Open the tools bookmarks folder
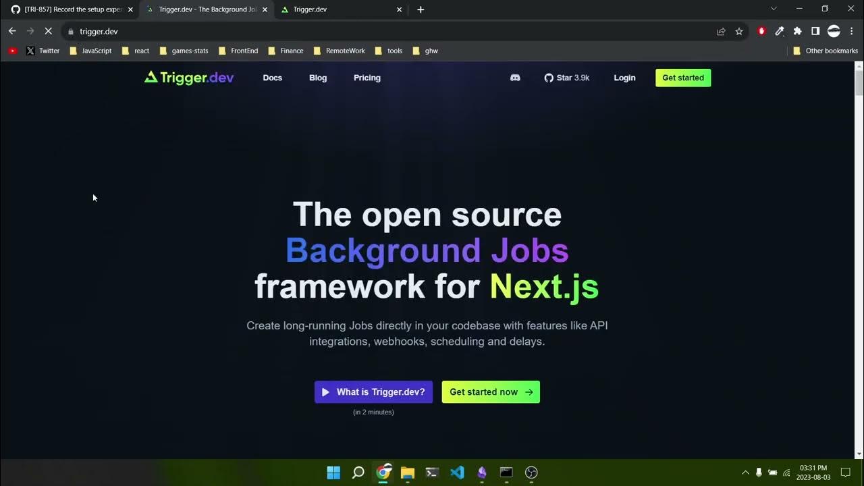The height and width of the screenshot is (486, 864). click(x=389, y=51)
